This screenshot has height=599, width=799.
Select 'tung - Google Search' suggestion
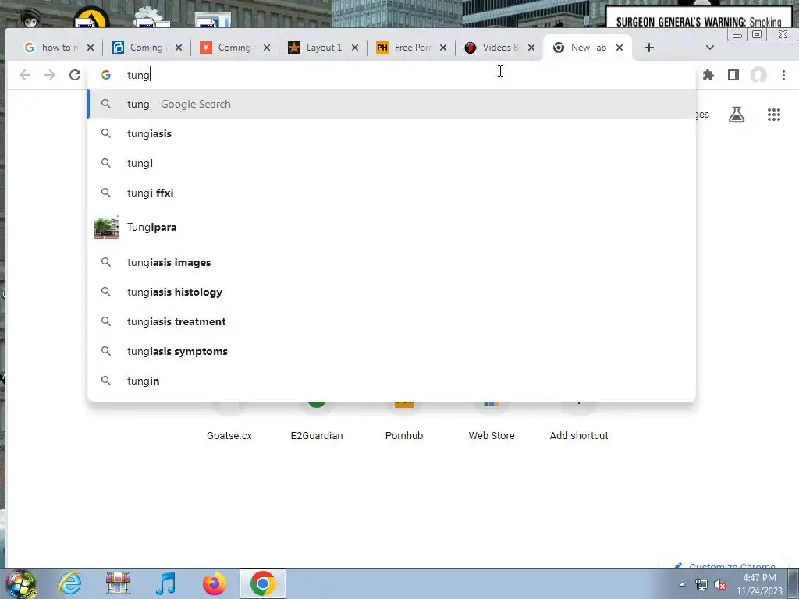pos(392,104)
